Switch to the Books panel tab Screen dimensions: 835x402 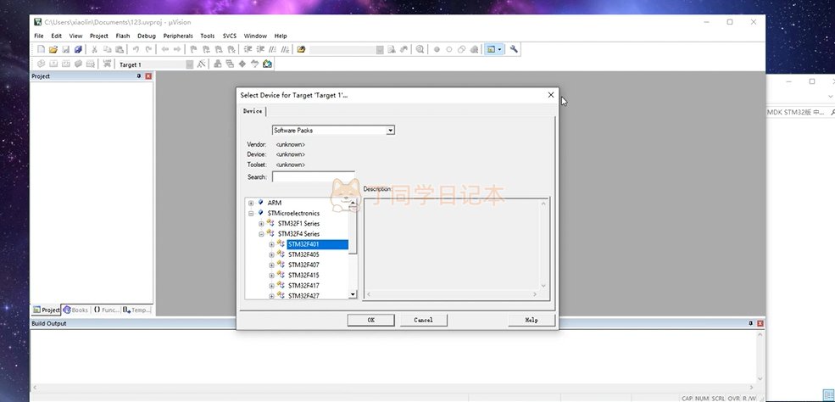[76, 310]
